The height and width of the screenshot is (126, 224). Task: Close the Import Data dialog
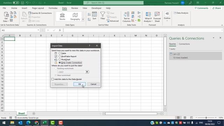coord(97,46)
